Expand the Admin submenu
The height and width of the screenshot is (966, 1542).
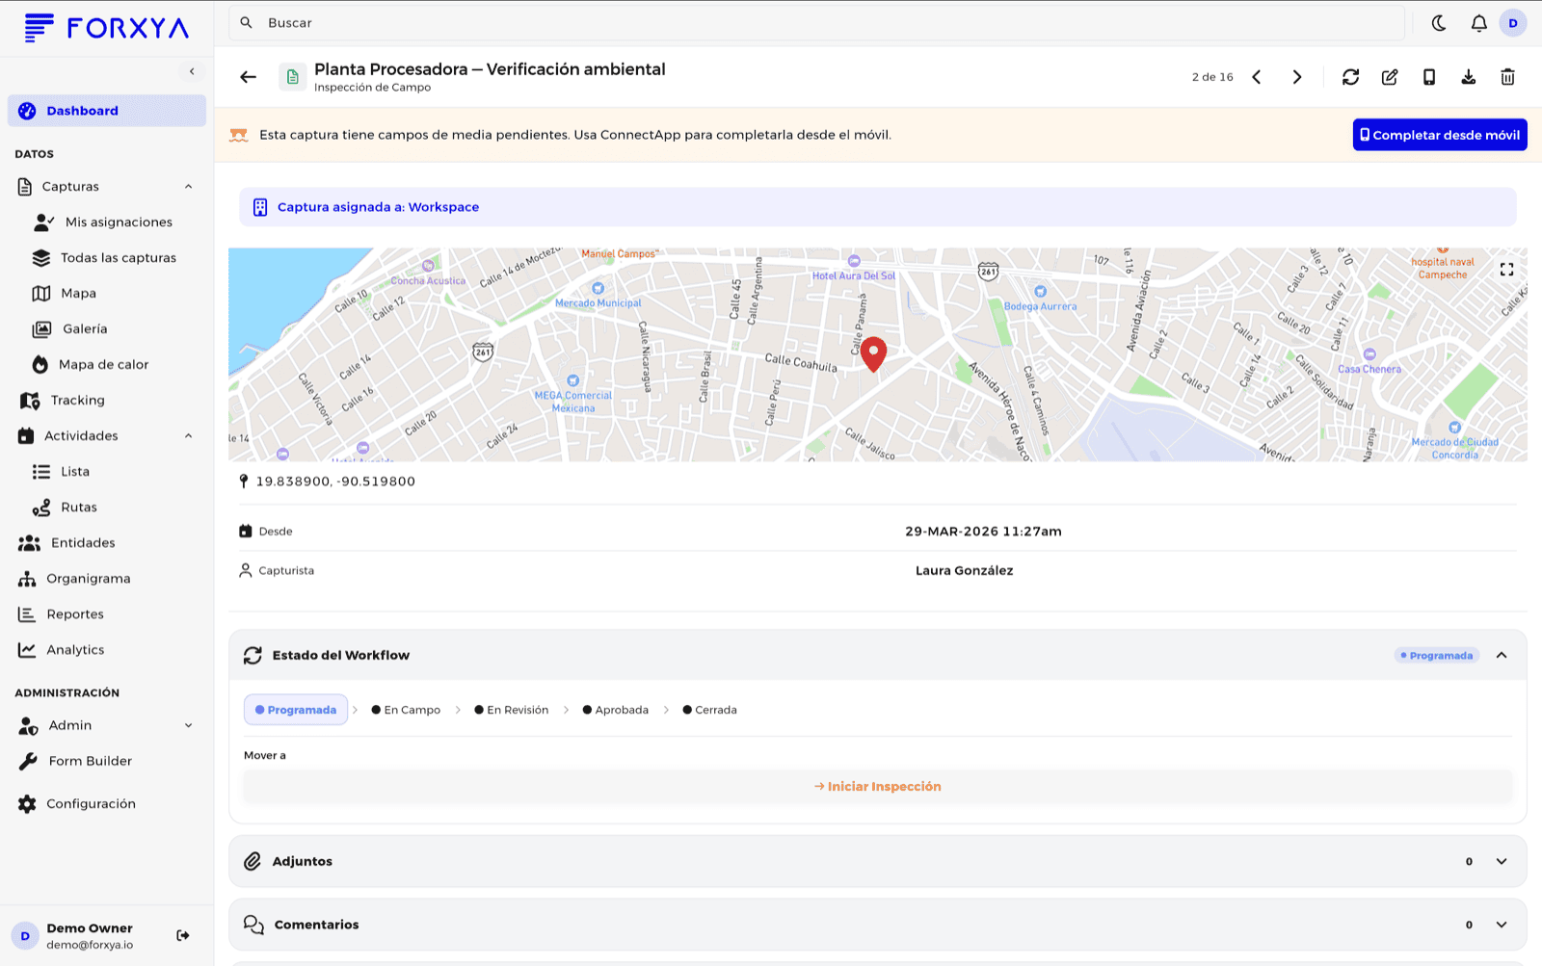click(x=188, y=725)
